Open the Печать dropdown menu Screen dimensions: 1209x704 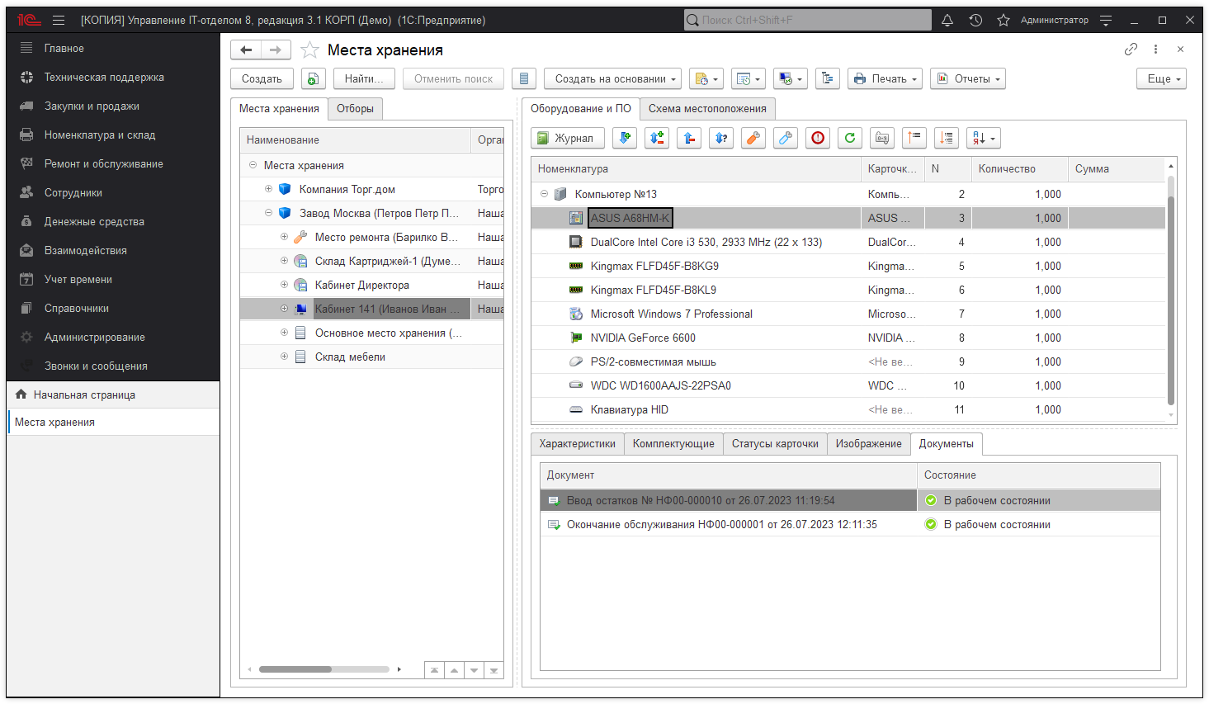coord(885,79)
